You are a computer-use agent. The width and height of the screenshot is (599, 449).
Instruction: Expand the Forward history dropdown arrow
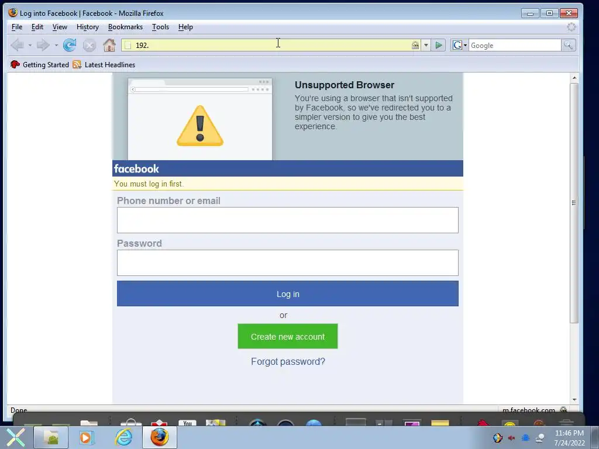click(56, 46)
